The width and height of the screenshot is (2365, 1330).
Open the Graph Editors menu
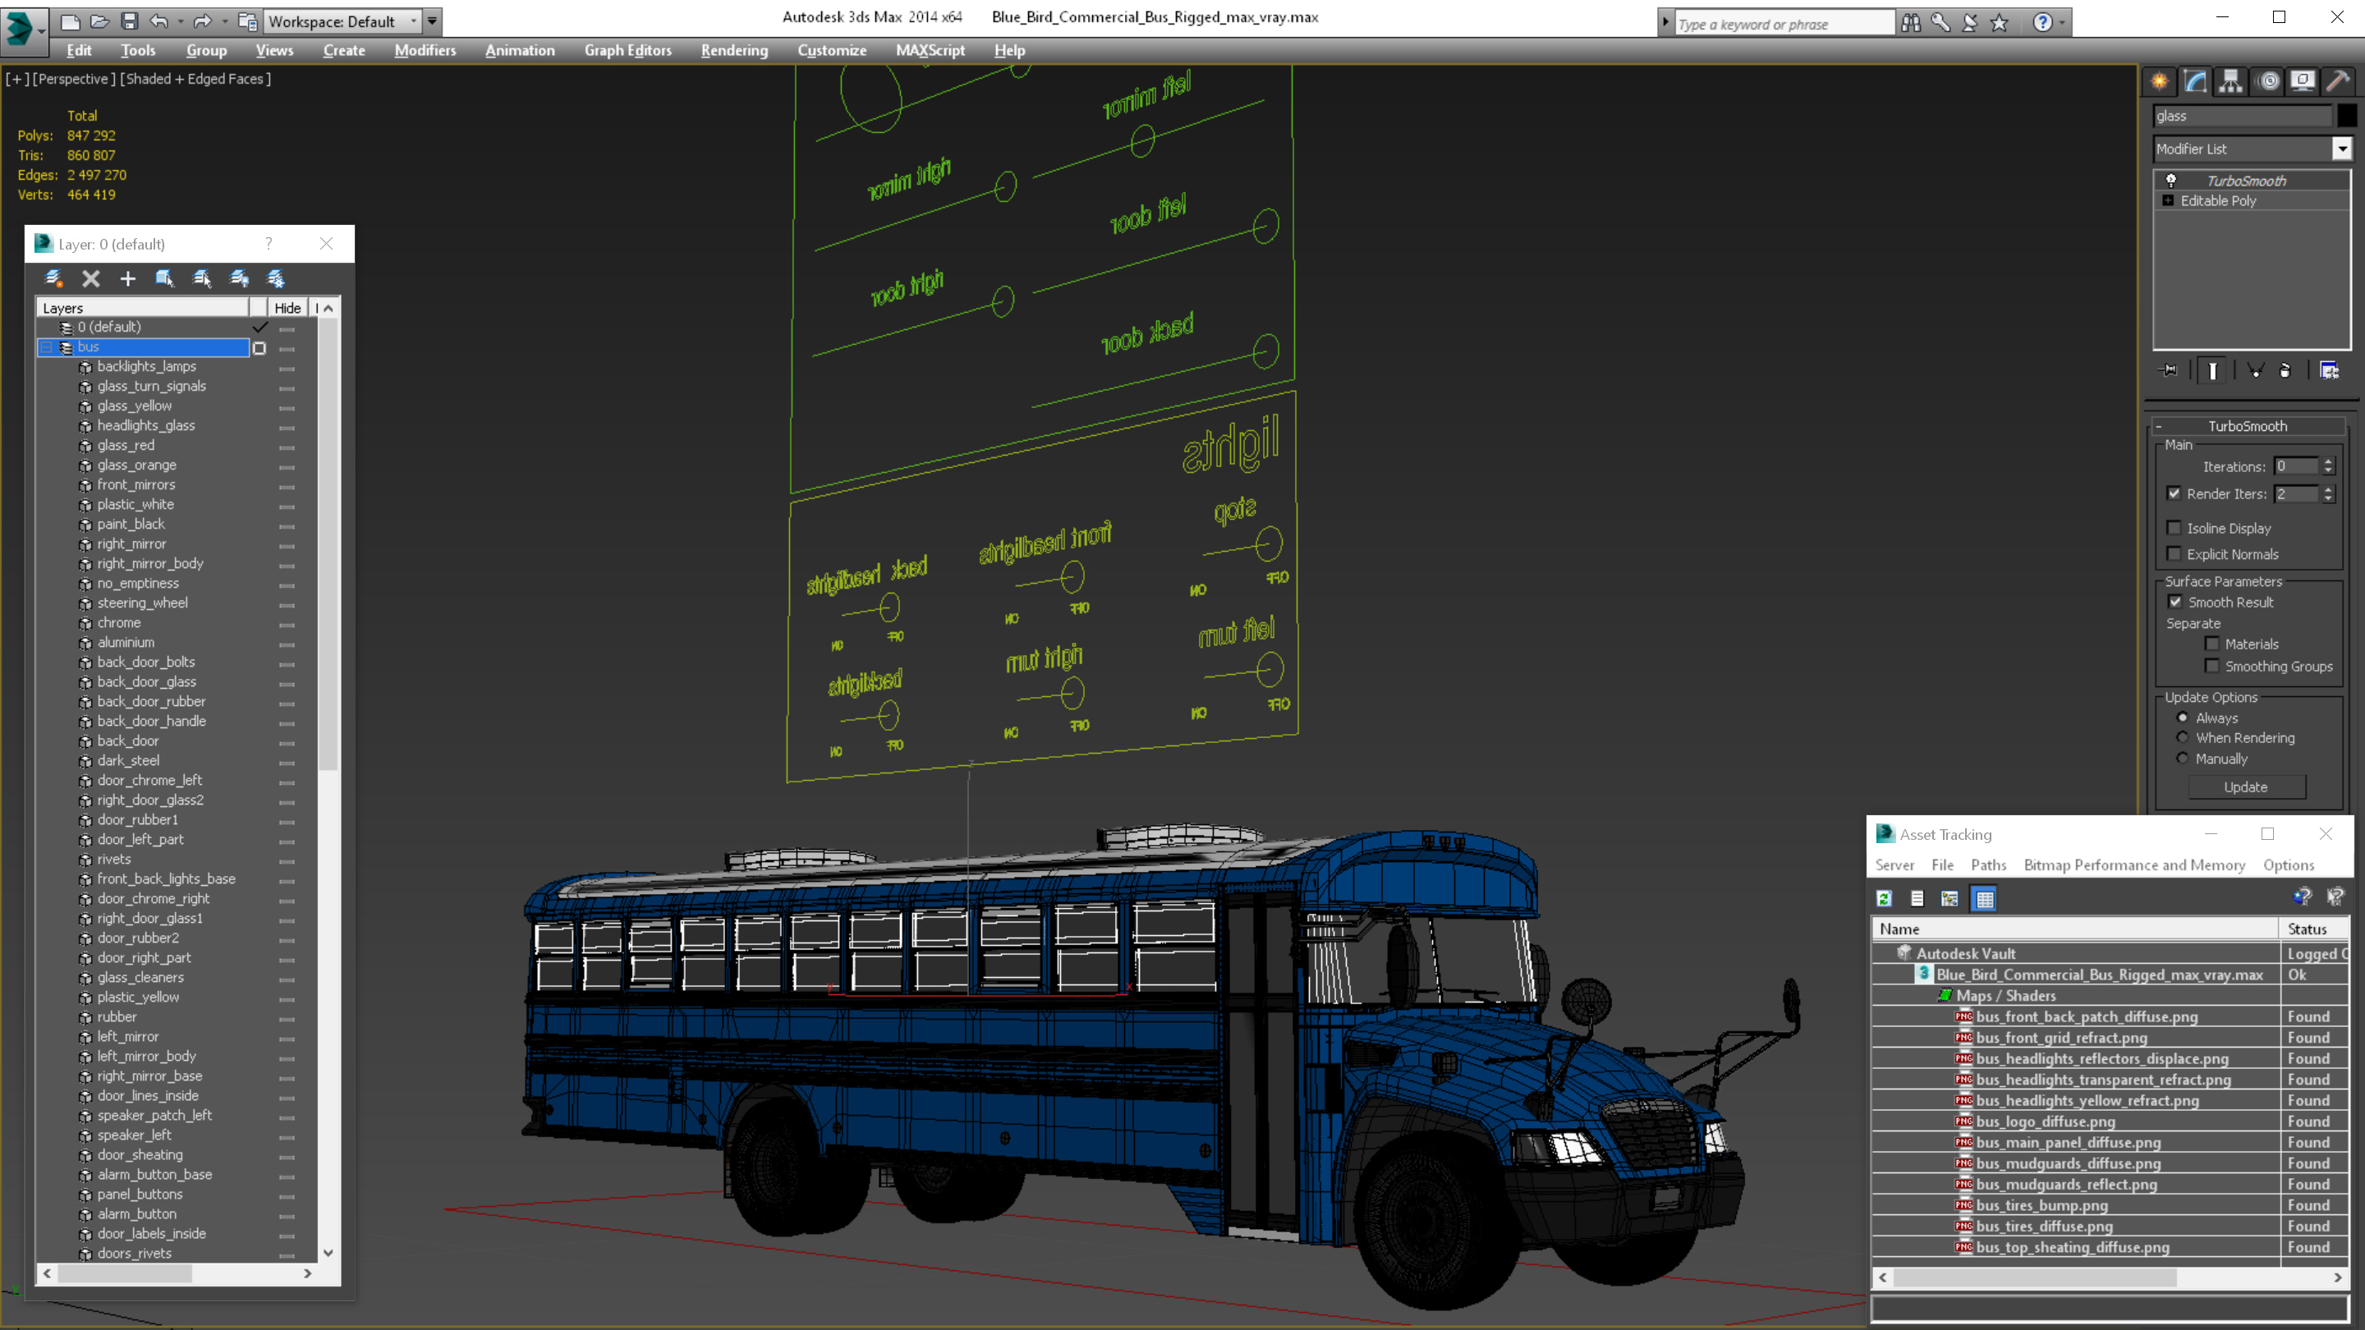(x=628, y=50)
